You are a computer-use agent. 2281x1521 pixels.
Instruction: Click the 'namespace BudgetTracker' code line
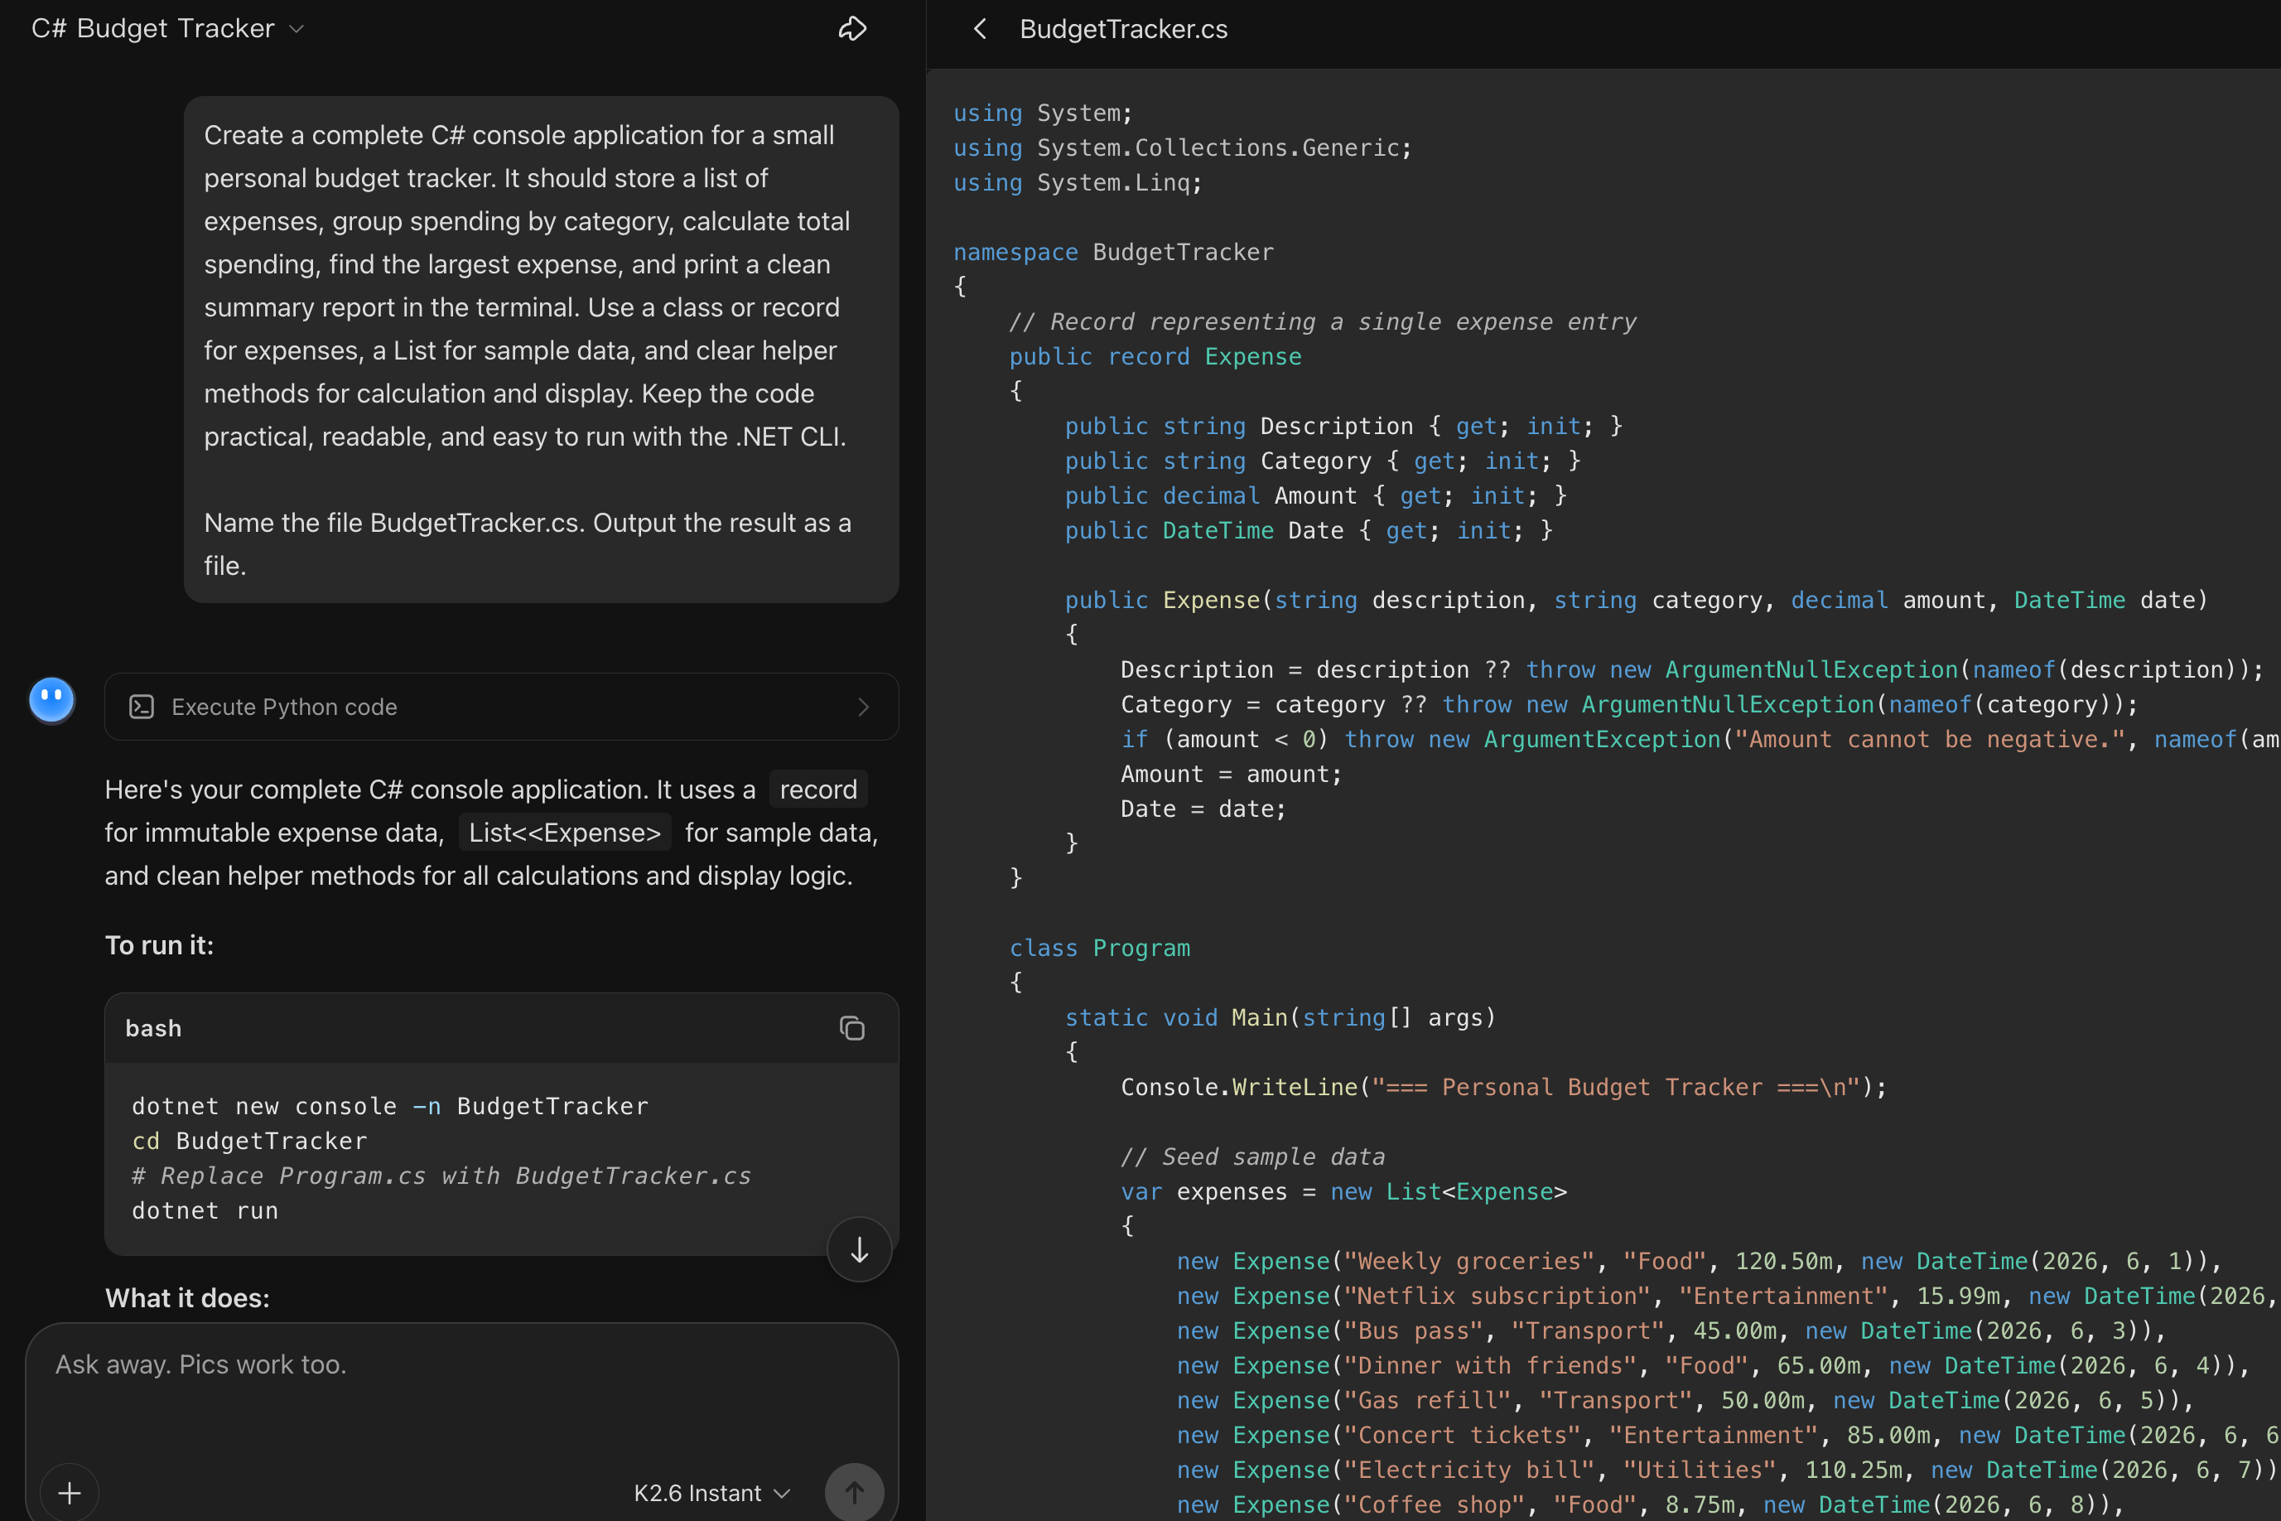tap(1113, 252)
